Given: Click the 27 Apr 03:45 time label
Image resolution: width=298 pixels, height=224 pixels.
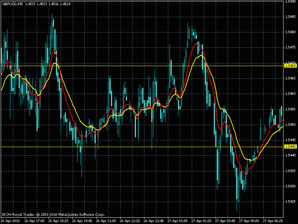Looking at the screenshot, I should click(225, 221).
